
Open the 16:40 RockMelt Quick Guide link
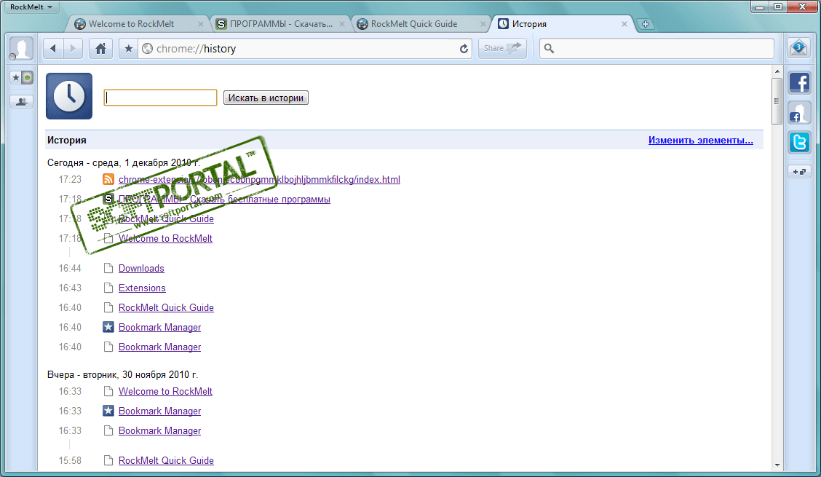tap(166, 308)
